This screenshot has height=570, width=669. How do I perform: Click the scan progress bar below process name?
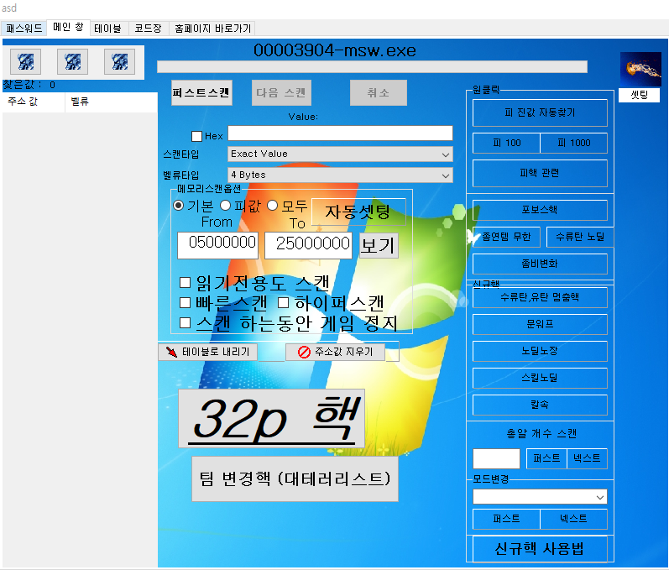pyautogui.click(x=372, y=67)
